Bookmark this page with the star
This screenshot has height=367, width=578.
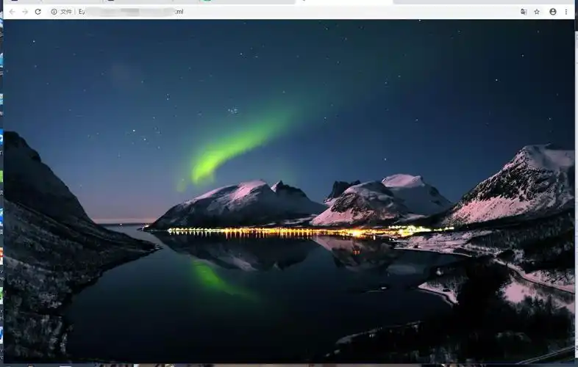(537, 12)
